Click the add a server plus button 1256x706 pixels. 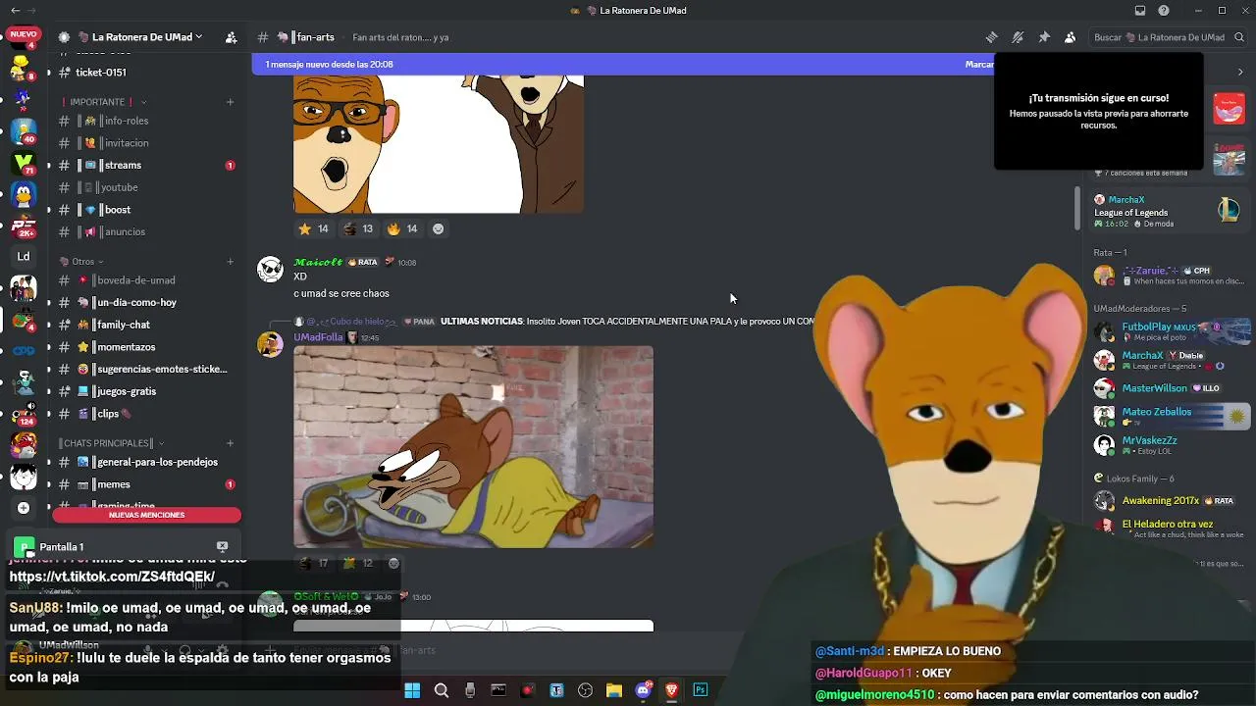tap(24, 508)
